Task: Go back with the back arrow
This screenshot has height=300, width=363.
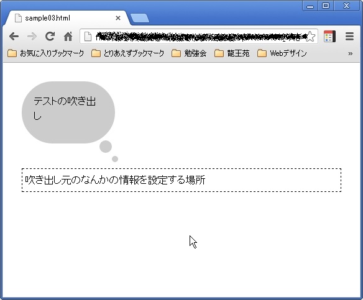Action: (x=14, y=37)
